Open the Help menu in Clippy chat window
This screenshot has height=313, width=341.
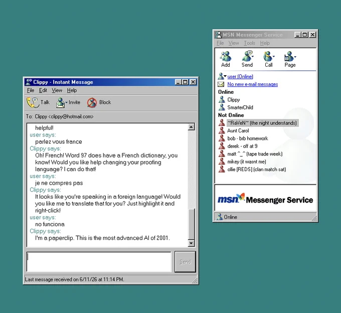click(x=72, y=90)
